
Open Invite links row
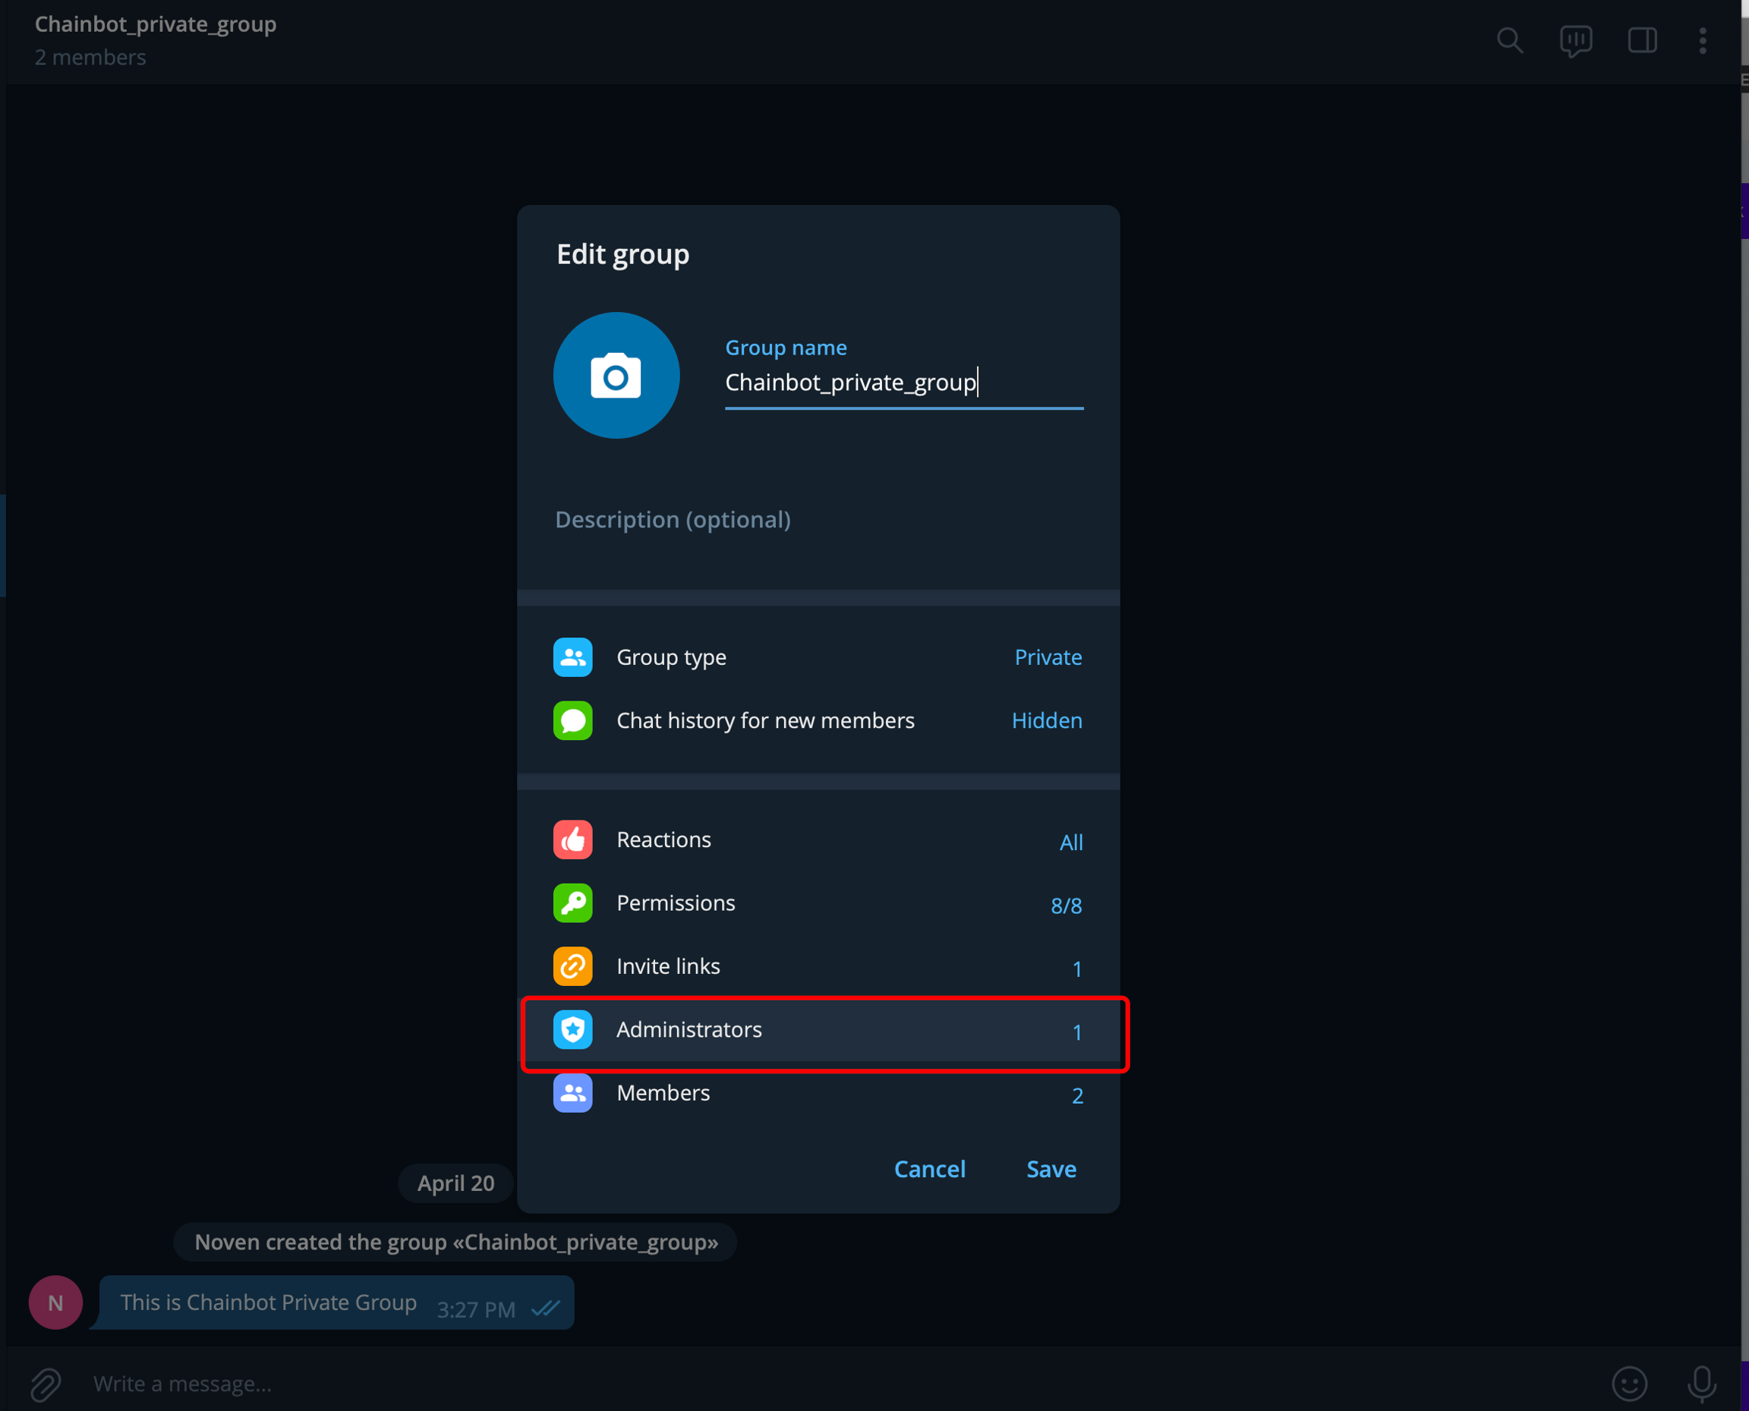click(x=818, y=966)
